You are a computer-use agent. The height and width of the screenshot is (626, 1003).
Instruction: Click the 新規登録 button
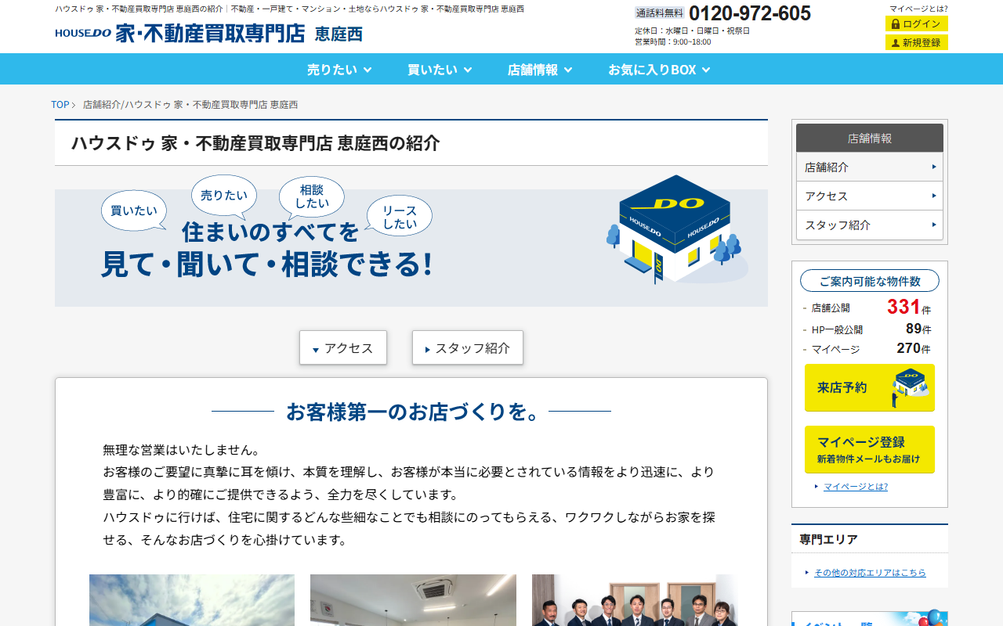tap(917, 43)
